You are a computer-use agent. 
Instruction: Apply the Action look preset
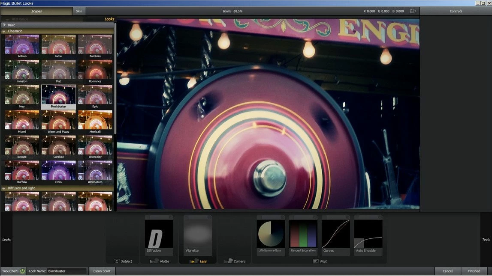tap(22, 46)
